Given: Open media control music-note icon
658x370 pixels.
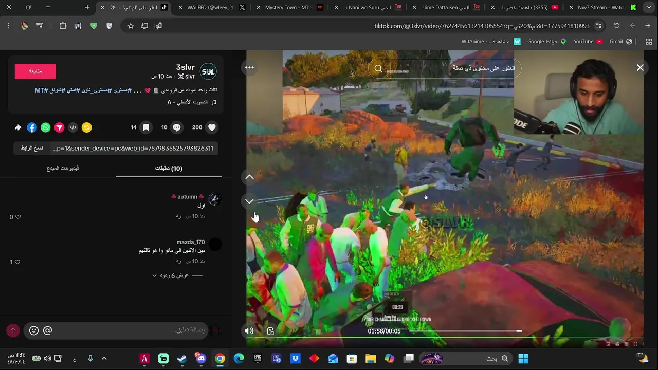Looking at the screenshot, I should click(40, 26).
